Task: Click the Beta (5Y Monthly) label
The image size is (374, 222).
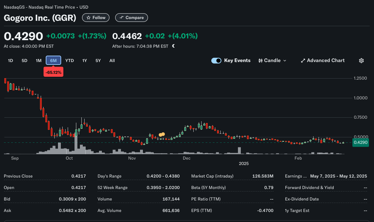Action: tap(208, 188)
